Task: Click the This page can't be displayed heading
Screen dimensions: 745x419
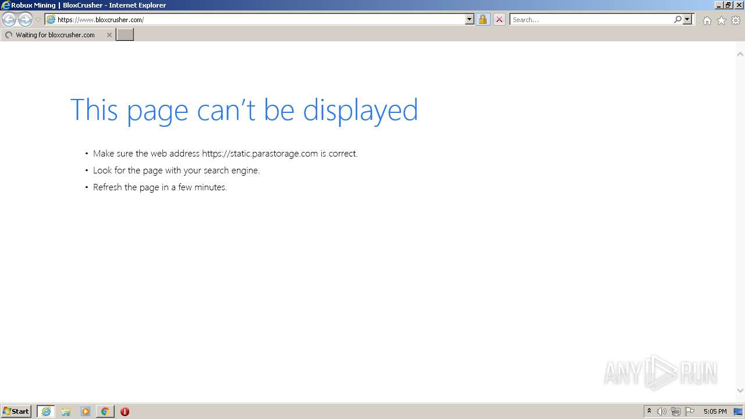Action: (244, 110)
